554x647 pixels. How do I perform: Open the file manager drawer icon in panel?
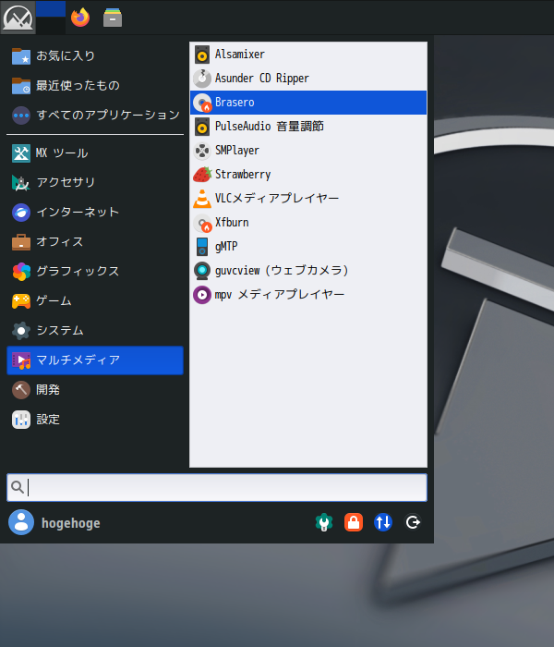(113, 18)
